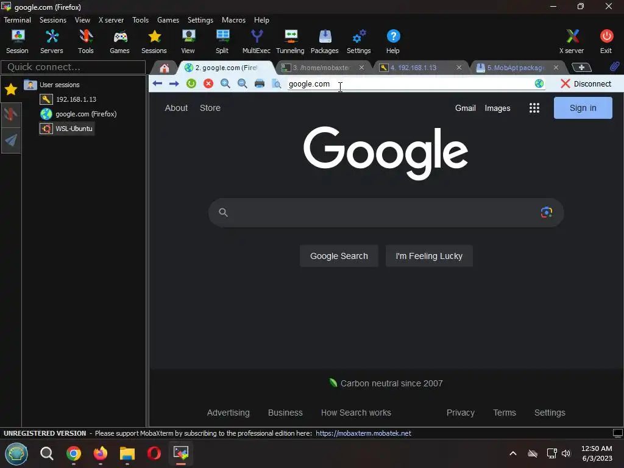Open the Gmail link
The image size is (624, 468).
(465, 108)
